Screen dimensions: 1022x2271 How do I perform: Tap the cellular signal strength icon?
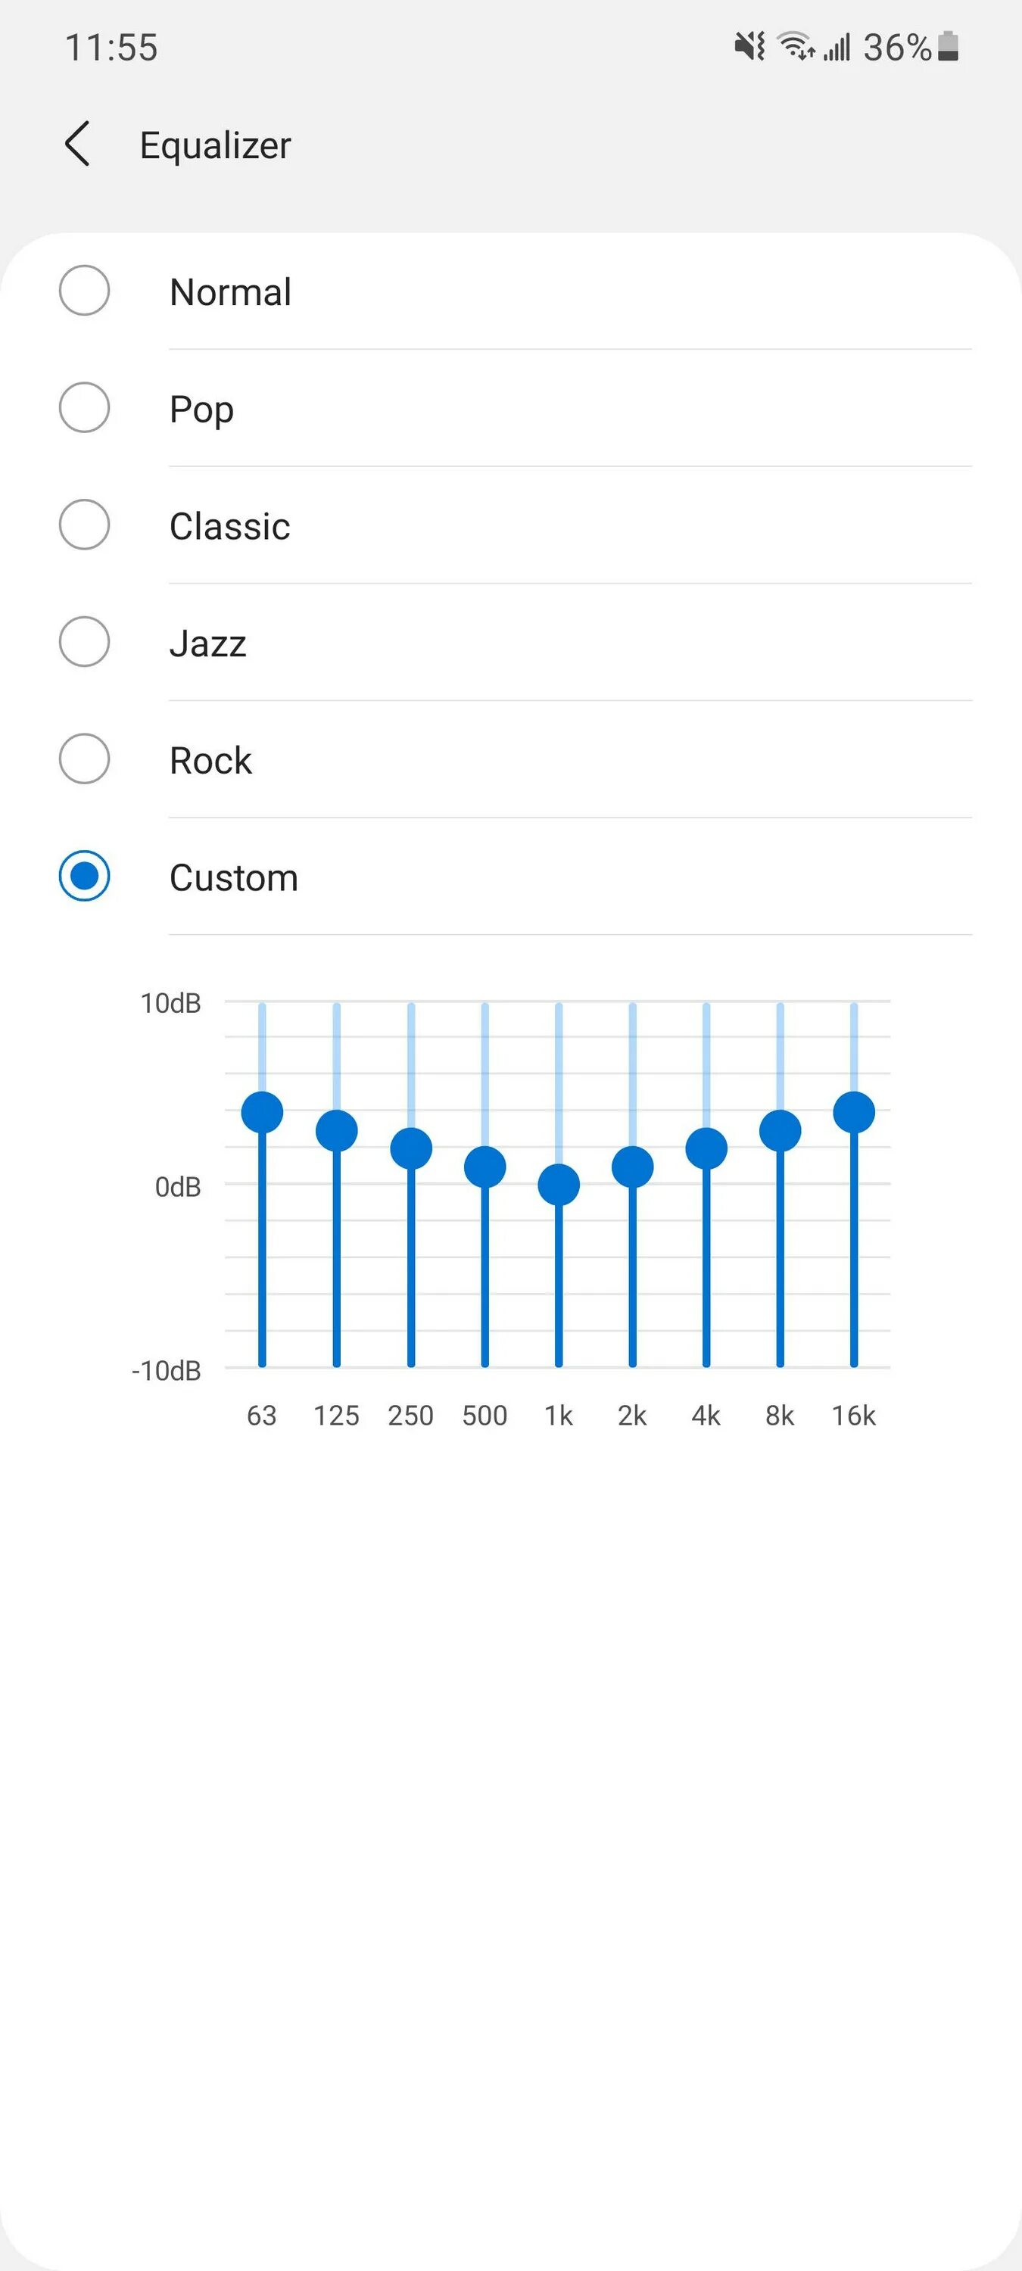(x=837, y=47)
